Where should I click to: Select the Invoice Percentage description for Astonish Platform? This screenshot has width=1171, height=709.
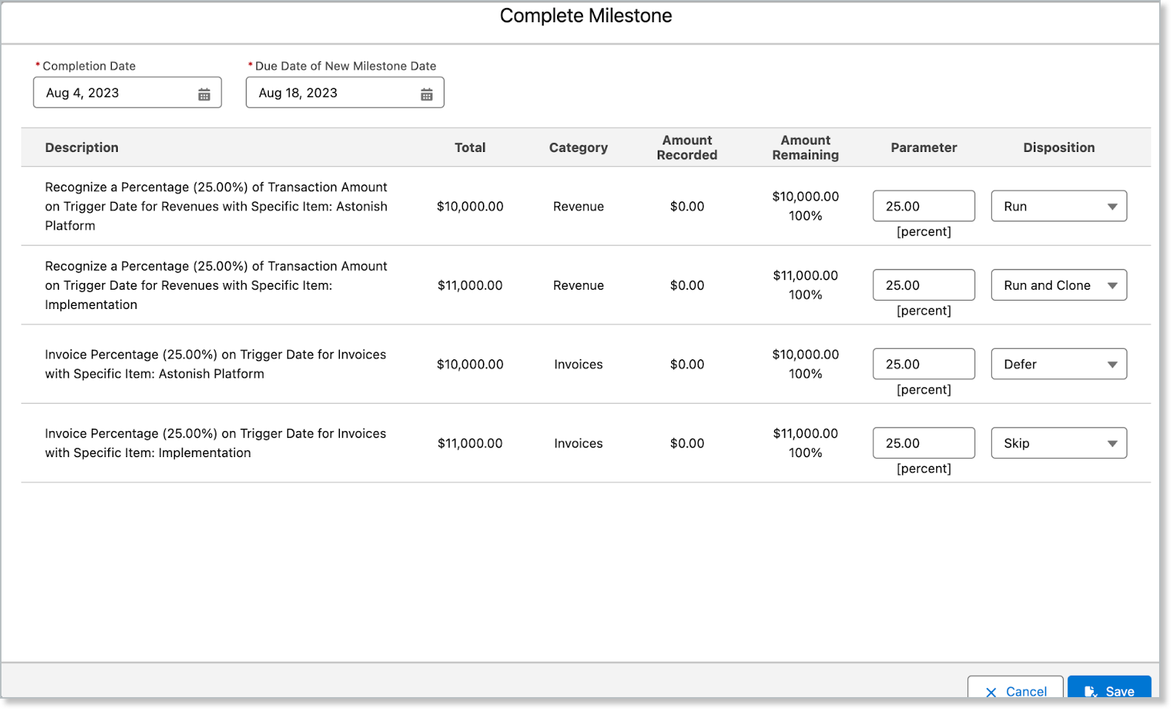click(x=216, y=364)
